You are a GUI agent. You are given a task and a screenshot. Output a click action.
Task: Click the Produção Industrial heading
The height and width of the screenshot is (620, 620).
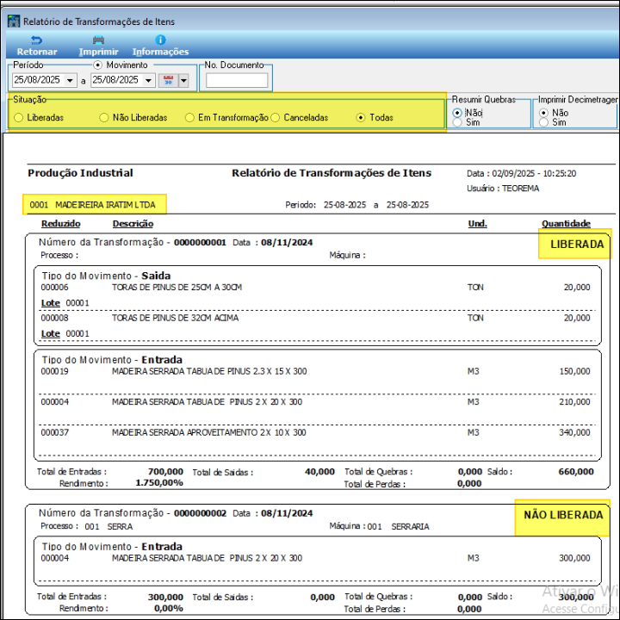tap(80, 173)
